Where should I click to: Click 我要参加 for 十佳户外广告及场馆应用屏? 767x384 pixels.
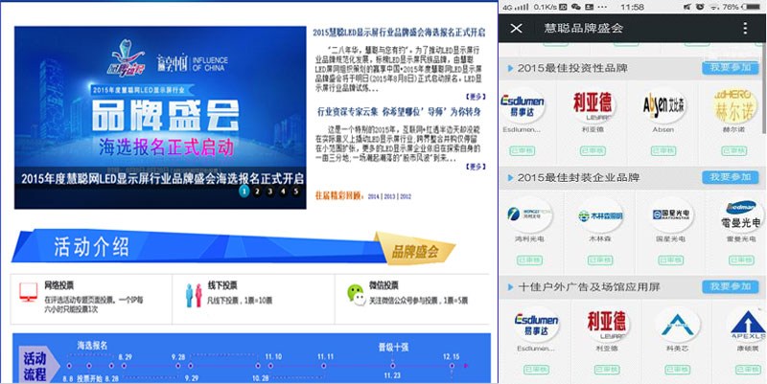point(731,286)
